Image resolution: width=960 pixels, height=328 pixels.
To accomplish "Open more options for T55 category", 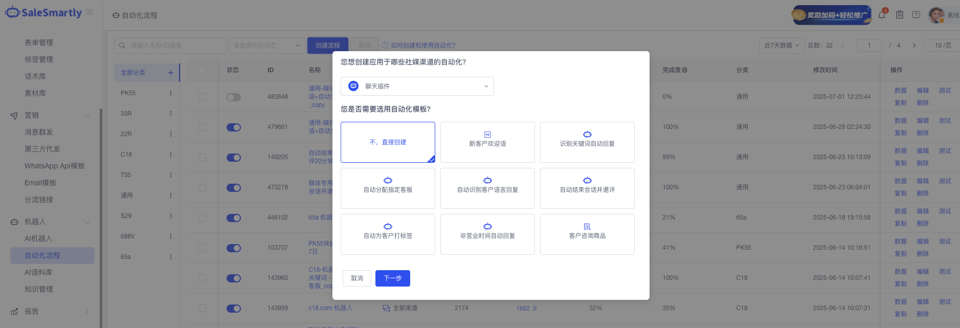I will [171, 175].
